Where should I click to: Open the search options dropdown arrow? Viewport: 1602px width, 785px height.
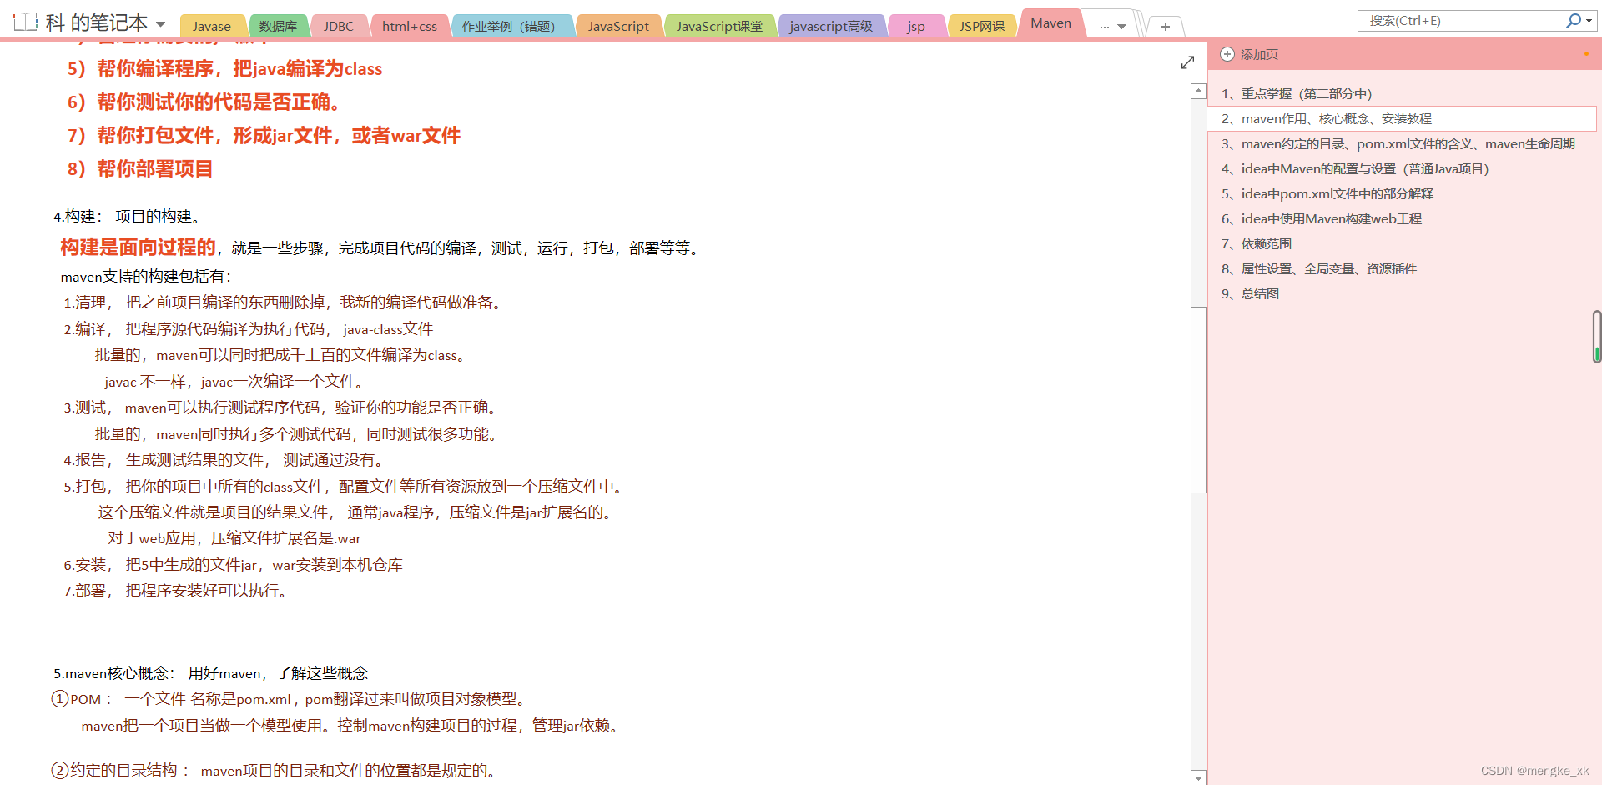coord(1589,20)
